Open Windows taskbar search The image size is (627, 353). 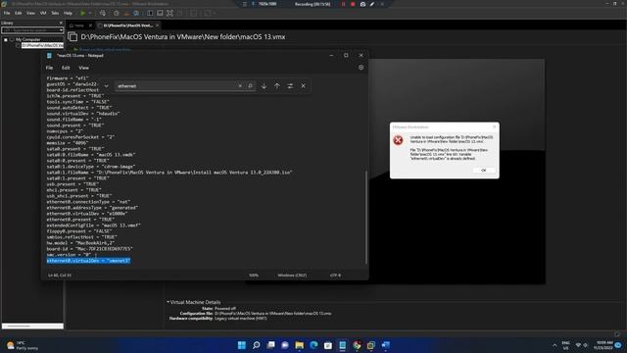coord(257,345)
